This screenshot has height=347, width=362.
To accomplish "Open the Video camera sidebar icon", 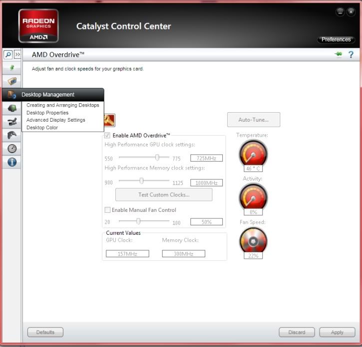I will tap(12, 122).
